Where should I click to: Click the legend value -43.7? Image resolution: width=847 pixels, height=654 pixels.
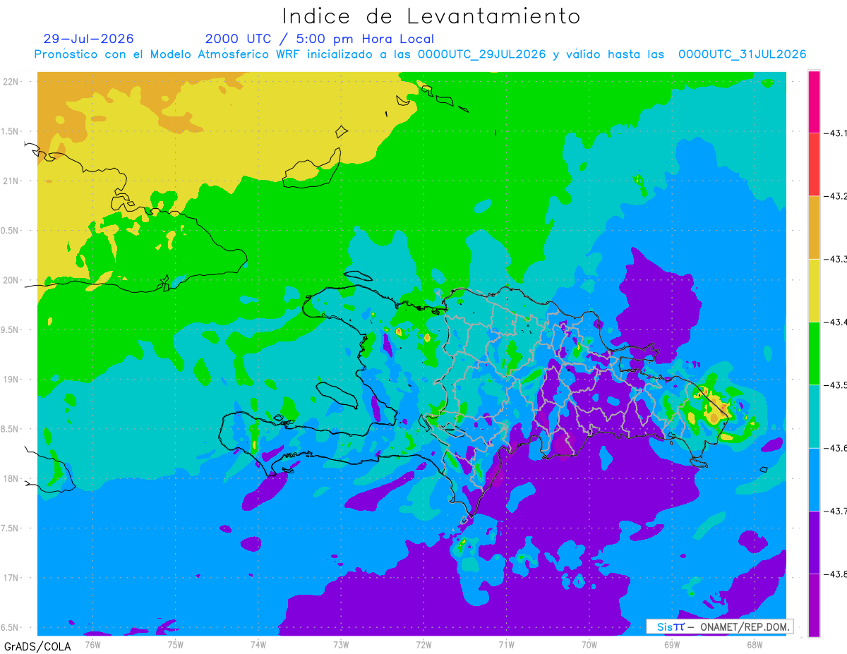[x=837, y=511]
